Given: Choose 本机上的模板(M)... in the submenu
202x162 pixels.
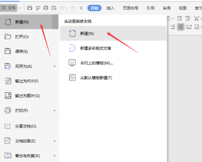Looking at the screenshot, I should pyautogui.click(x=113, y=63).
